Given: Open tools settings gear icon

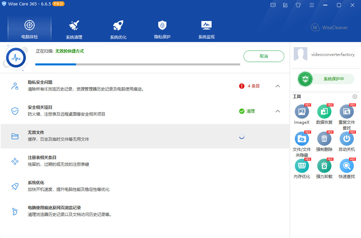Looking at the screenshot, I should [x=355, y=97].
